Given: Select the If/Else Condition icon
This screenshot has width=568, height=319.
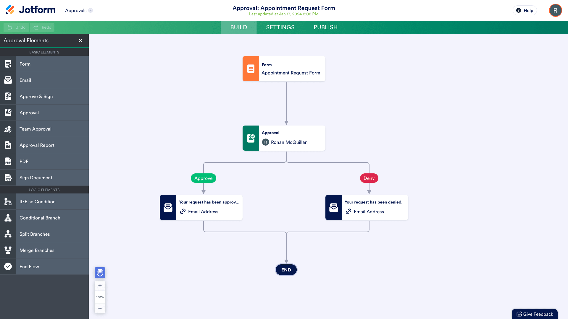Looking at the screenshot, I should point(8,201).
